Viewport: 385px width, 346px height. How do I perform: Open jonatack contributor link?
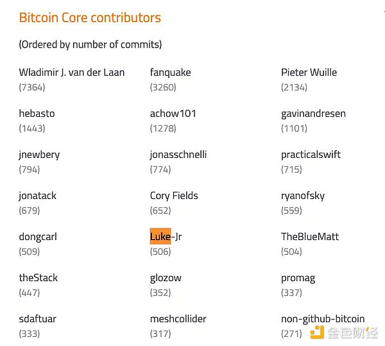[38, 196]
